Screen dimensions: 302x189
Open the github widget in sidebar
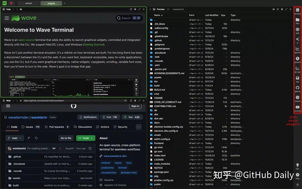coord(297,89)
